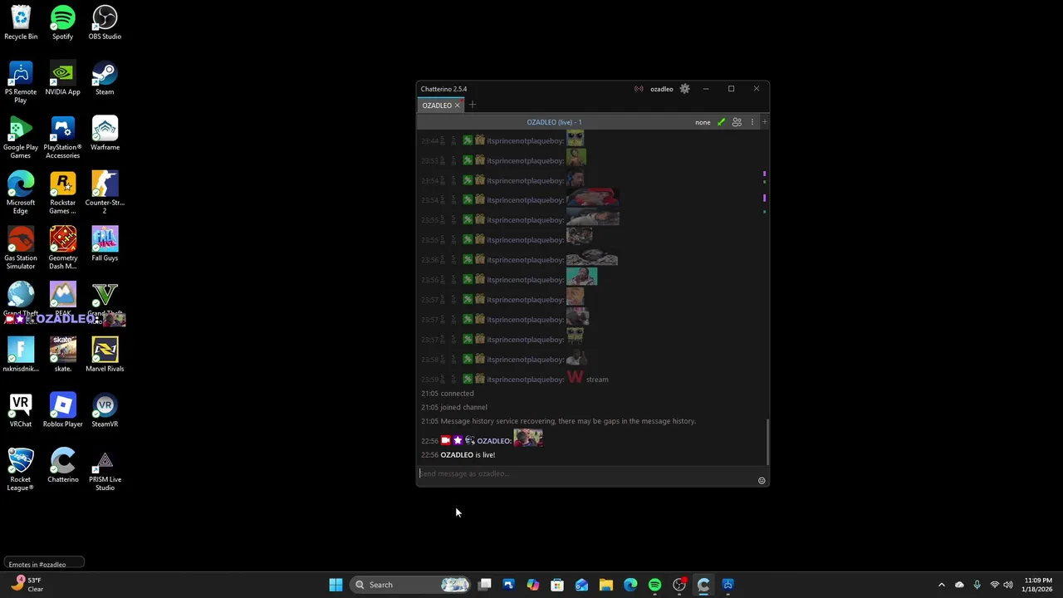Close the OZADLEO tab
This screenshot has height=598, width=1063.
pos(458,105)
